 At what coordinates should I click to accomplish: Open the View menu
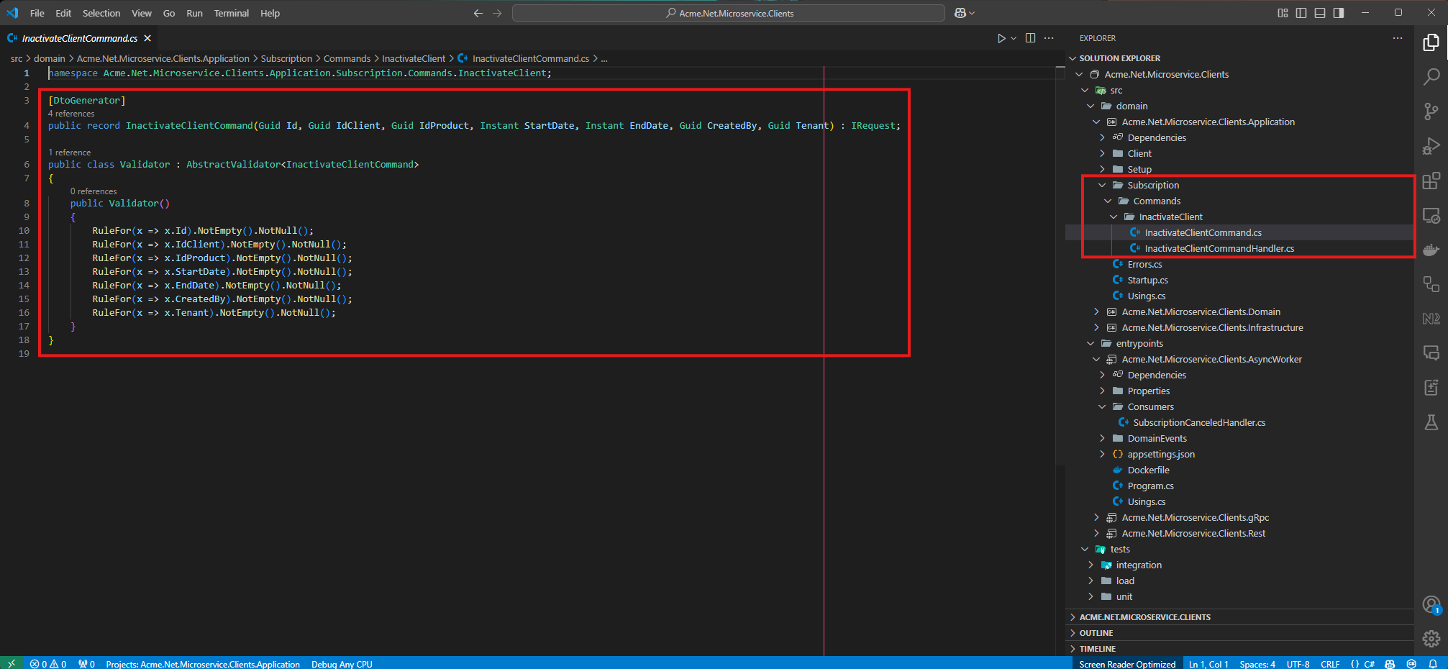(x=142, y=13)
